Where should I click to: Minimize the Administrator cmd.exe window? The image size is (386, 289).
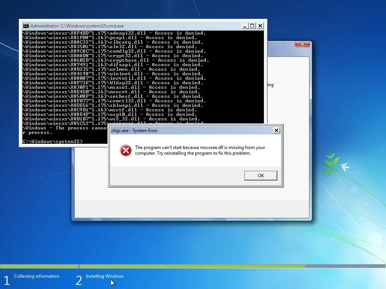click(244, 26)
